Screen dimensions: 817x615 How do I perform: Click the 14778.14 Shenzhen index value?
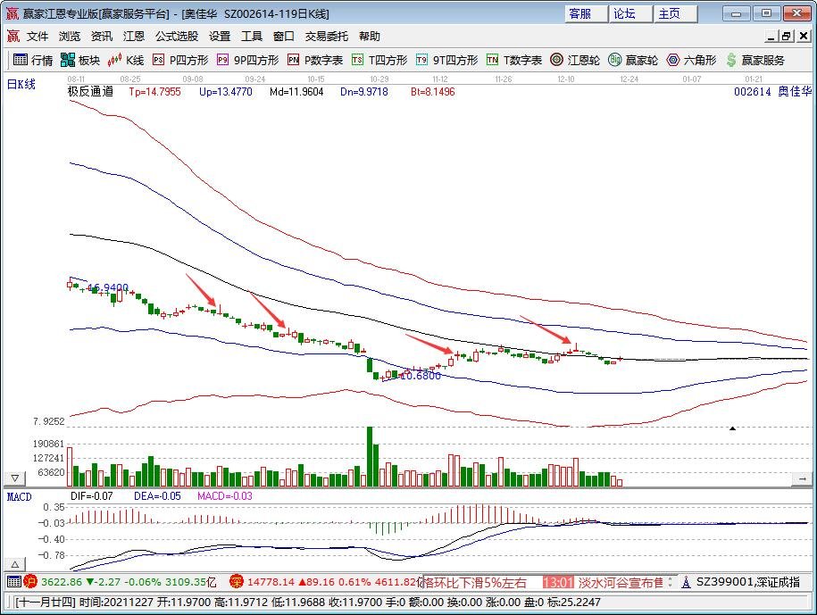[x=271, y=582]
